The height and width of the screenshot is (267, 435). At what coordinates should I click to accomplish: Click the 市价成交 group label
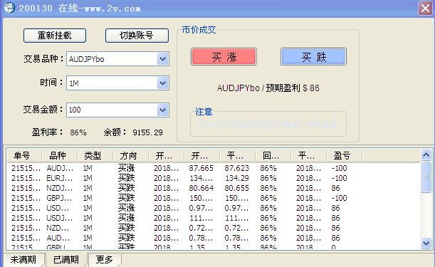click(x=199, y=30)
